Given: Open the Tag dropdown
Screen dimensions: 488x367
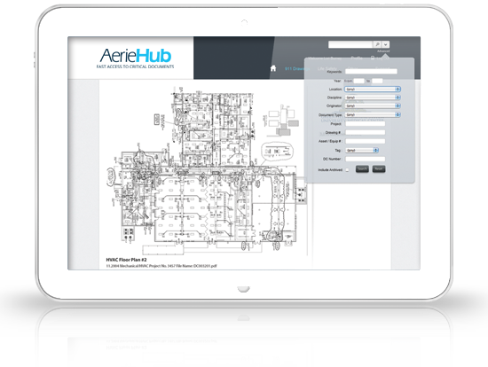Looking at the screenshot, I should click(362, 150).
